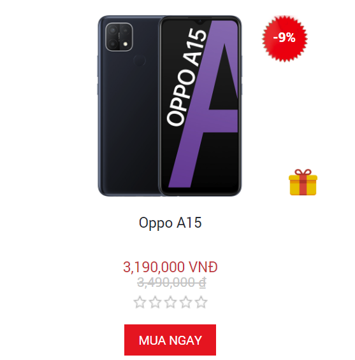Image resolution: width=355 pixels, height=360 pixels.
Task: Pick the fourth rating star
Action: (x=185, y=302)
